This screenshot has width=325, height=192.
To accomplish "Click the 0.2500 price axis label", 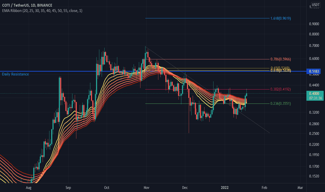I will pos(314,134).
